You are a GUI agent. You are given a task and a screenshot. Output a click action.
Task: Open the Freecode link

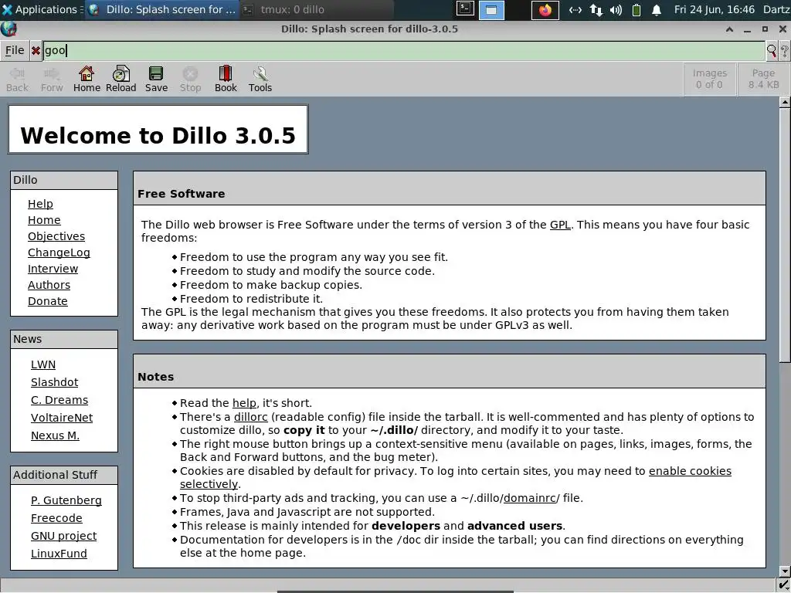56,518
